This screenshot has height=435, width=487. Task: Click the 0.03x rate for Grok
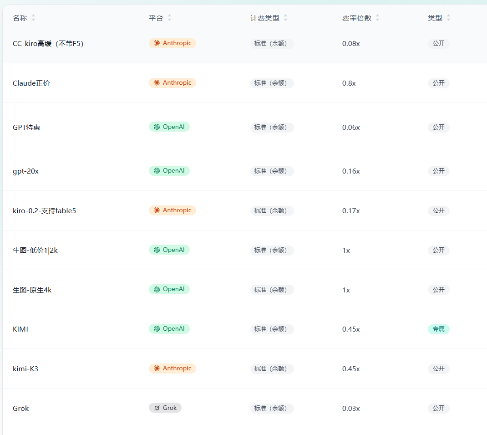tap(351, 408)
